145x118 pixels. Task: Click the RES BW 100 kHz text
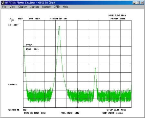35,113
